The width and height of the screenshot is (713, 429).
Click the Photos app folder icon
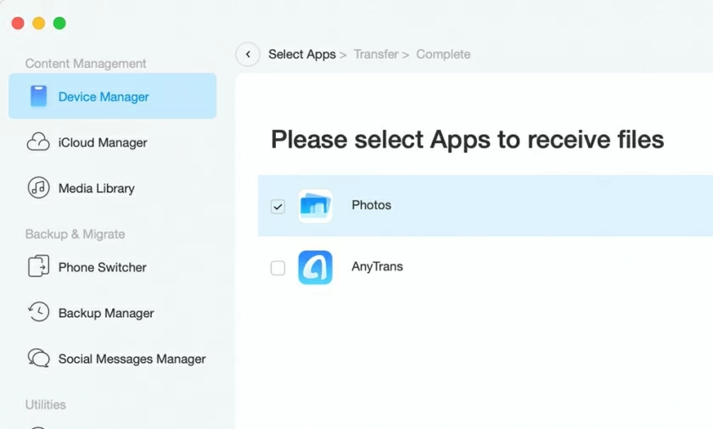pos(315,206)
